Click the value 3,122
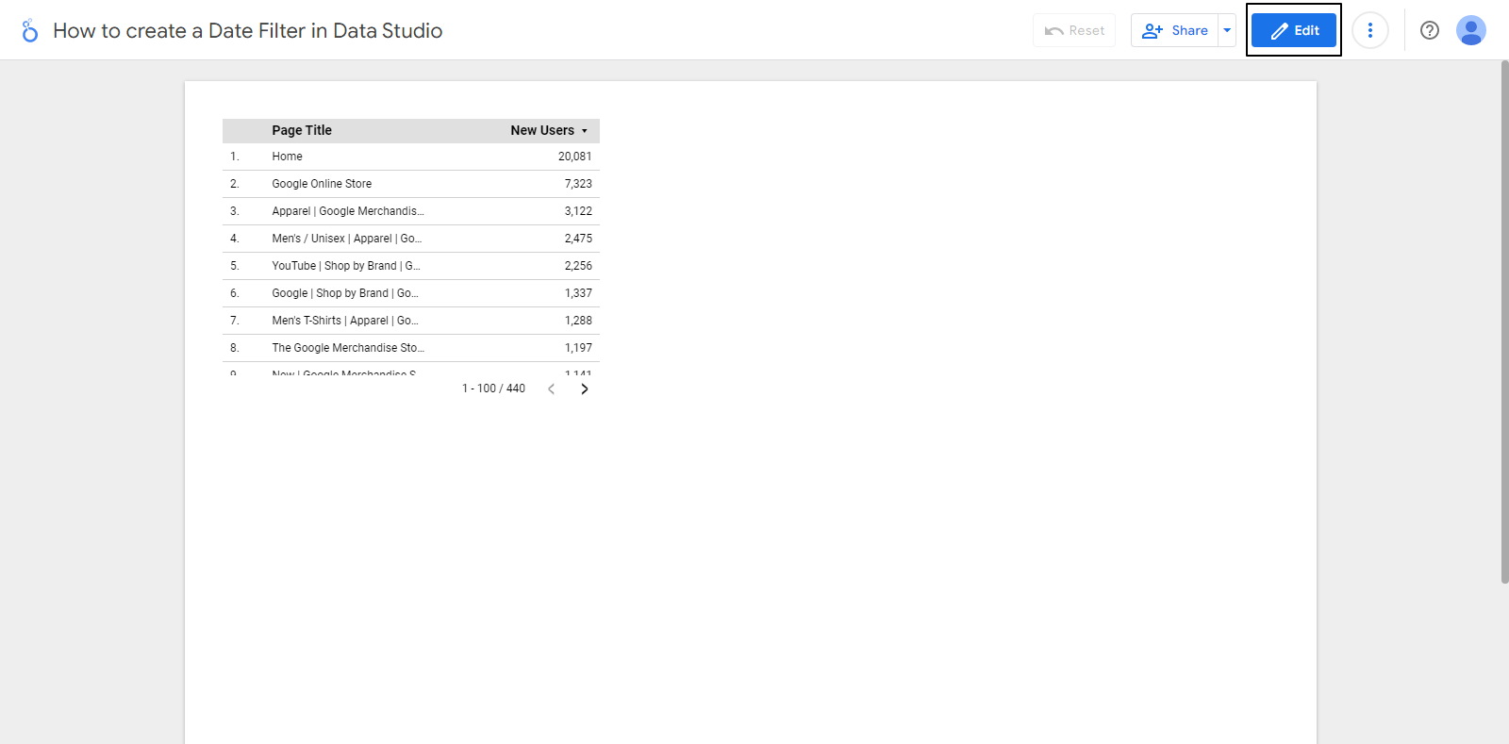Screen dimensions: 1509x744 click(x=578, y=211)
